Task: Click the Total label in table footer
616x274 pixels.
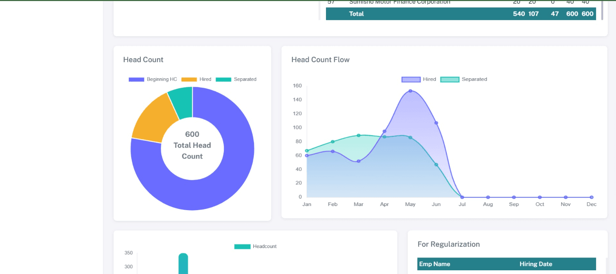Action: pos(357,14)
